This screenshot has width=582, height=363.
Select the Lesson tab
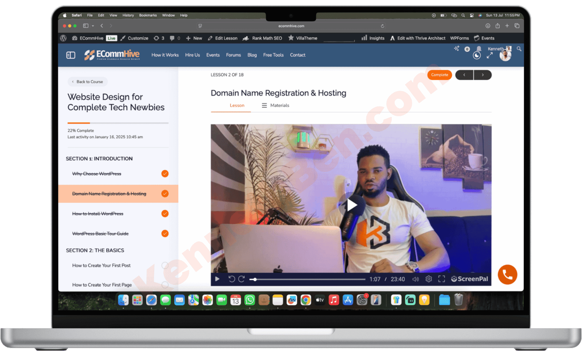click(x=237, y=105)
